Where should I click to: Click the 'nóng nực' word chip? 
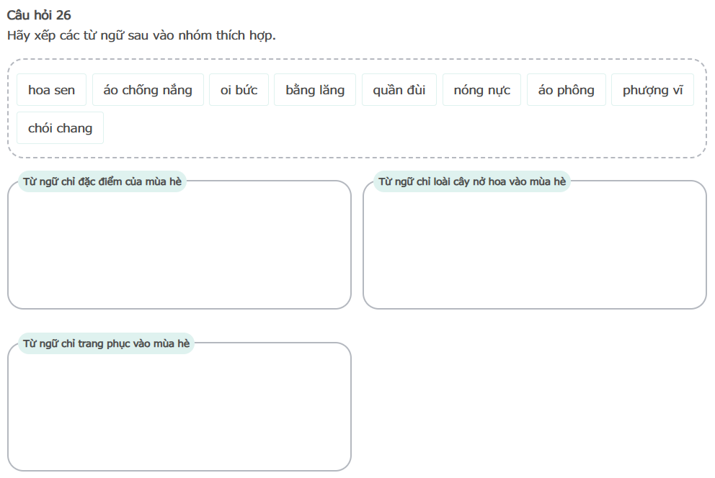point(481,90)
